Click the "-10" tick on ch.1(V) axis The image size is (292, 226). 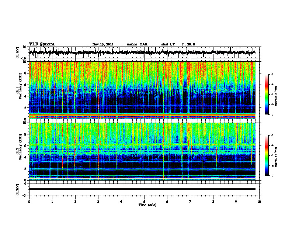coord(24,58)
